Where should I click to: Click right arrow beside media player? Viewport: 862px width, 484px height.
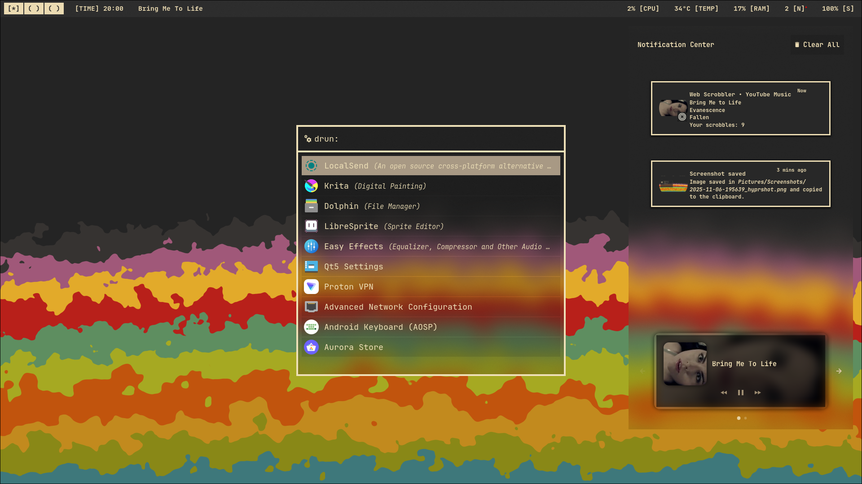(839, 371)
